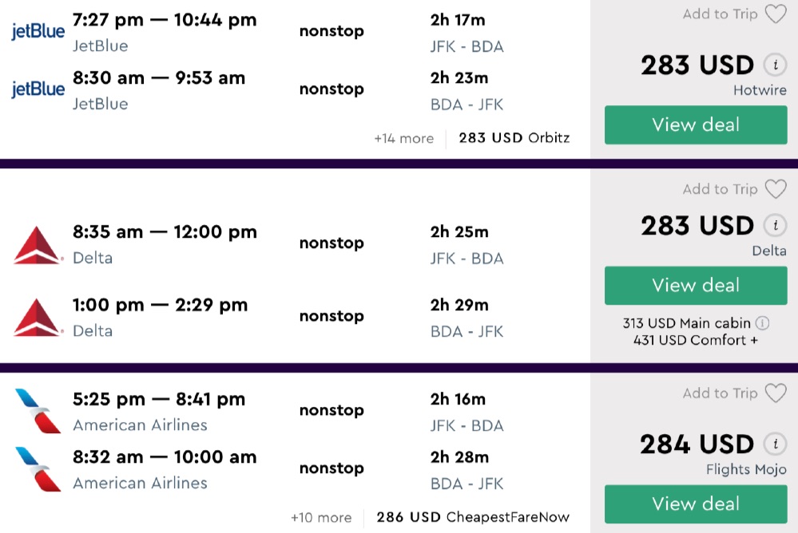The image size is (798, 533).
Task: Click Delta logo on the 8:35 am flight
Action: [38, 244]
